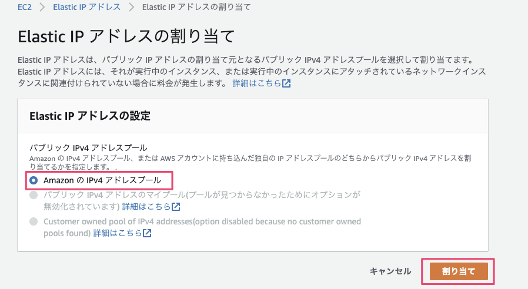The width and height of the screenshot is (528, 289).
Task: Click the breadcrumb chevron right after EC2
Action: (42, 8)
